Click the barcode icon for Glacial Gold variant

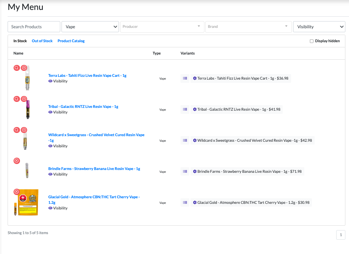coord(185,203)
